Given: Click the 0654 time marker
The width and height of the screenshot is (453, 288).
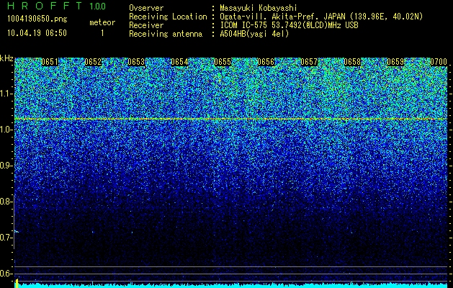Looking at the screenshot, I should pos(179,62).
